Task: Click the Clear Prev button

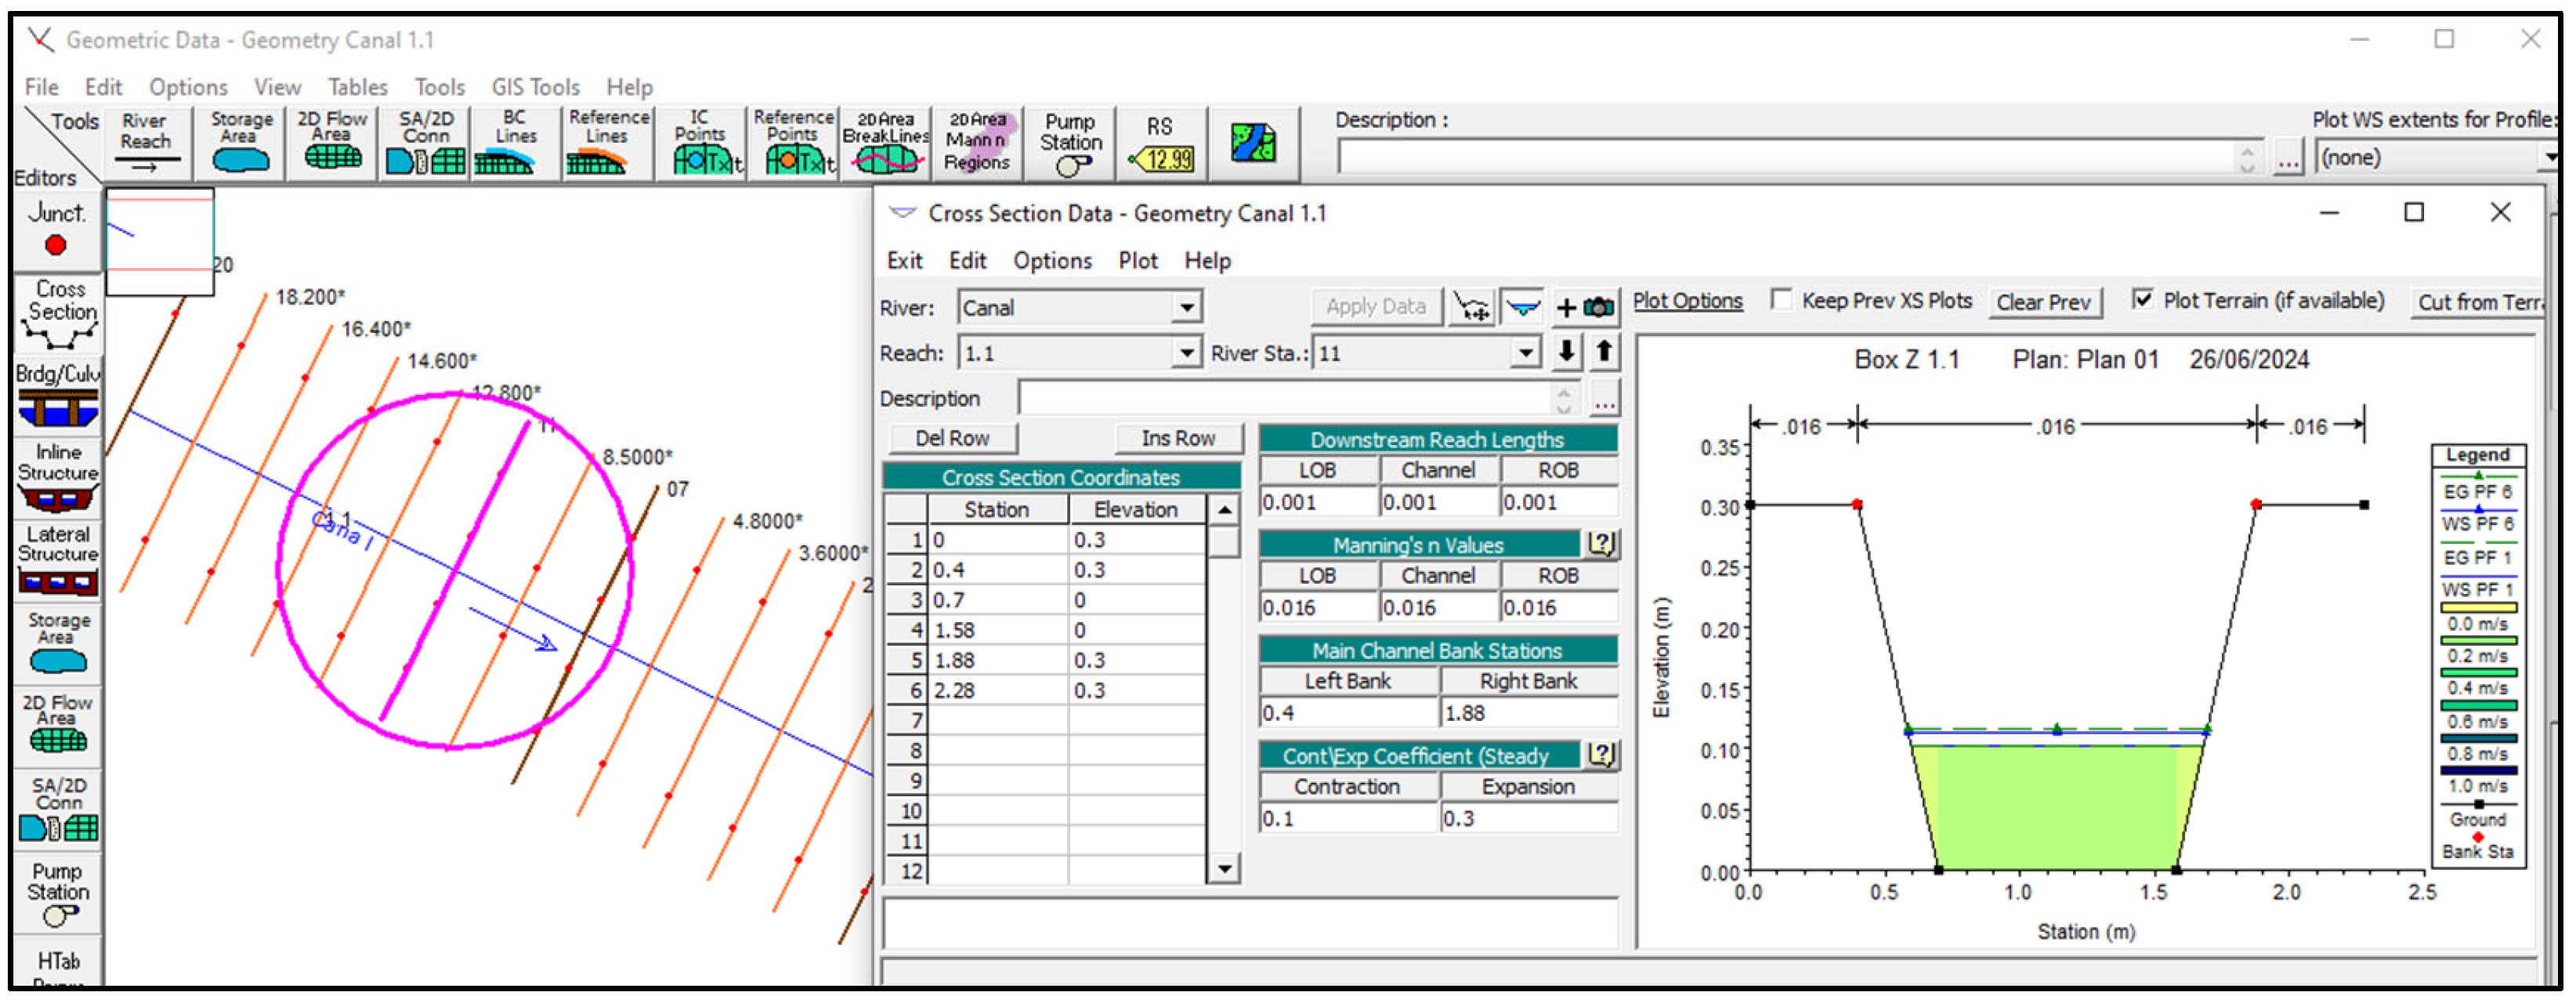Action: [2043, 302]
